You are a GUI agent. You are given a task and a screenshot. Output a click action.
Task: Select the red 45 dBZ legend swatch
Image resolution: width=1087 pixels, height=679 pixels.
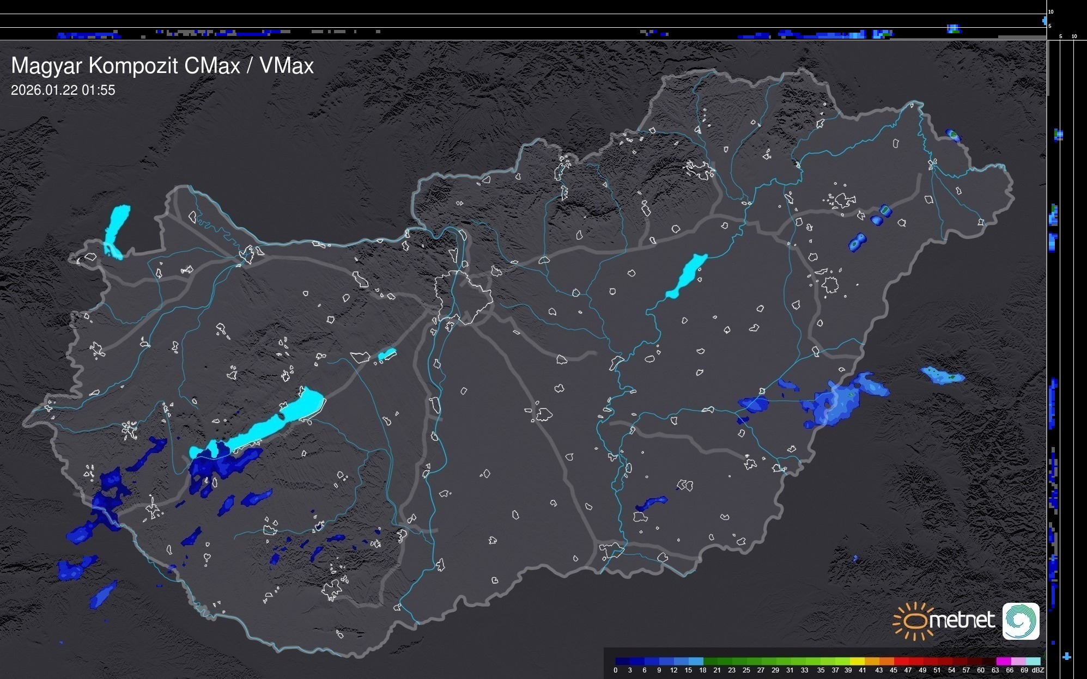pos(901,661)
